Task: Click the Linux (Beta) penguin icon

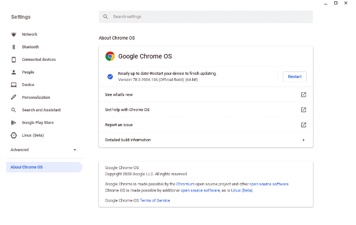Action: [x=13, y=136]
